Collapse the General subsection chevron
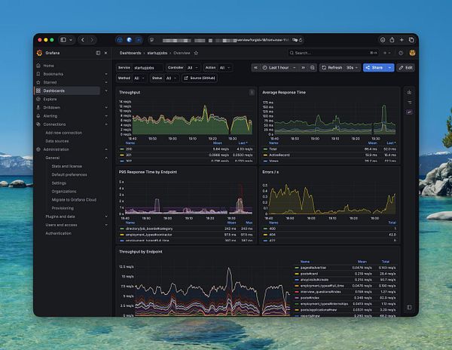 point(106,158)
